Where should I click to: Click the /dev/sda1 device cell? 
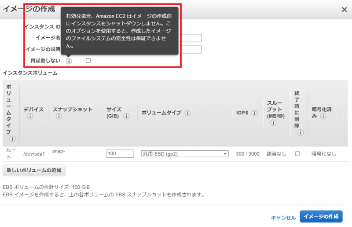point(34,154)
